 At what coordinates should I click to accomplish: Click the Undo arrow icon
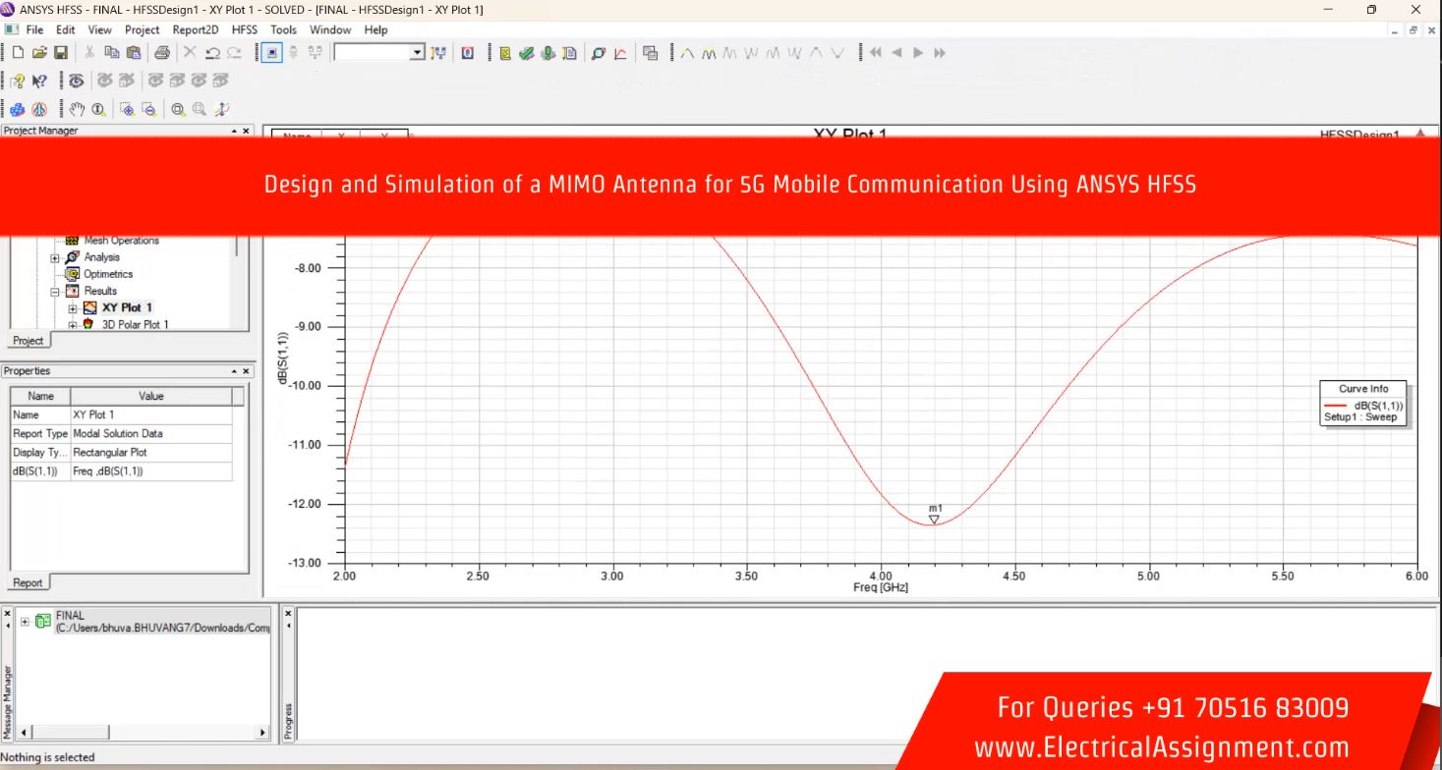212,53
